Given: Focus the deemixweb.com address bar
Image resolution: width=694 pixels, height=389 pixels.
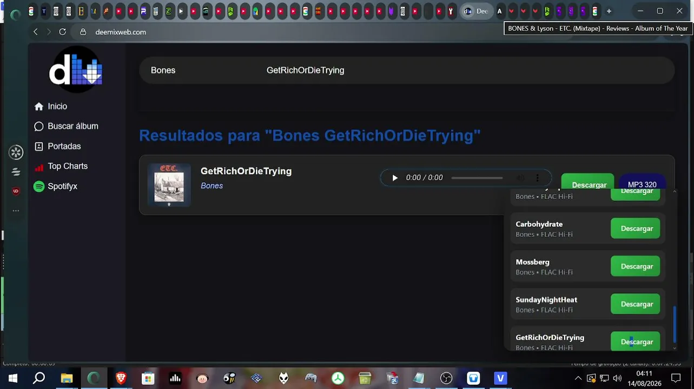Looking at the screenshot, I should tap(121, 32).
